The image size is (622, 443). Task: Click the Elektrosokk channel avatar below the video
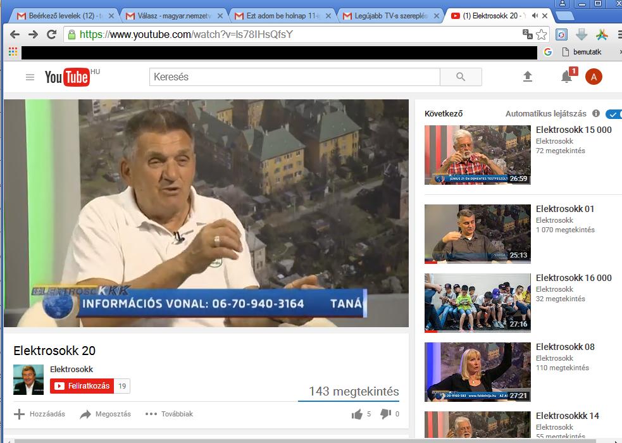28,380
